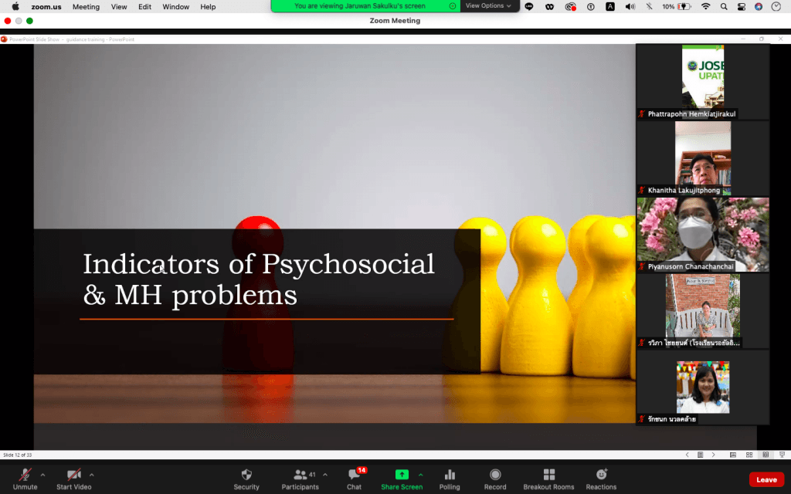This screenshot has width=791, height=494.
Task: Open the Chat panel with 14 unread
Action: [x=355, y=475]
